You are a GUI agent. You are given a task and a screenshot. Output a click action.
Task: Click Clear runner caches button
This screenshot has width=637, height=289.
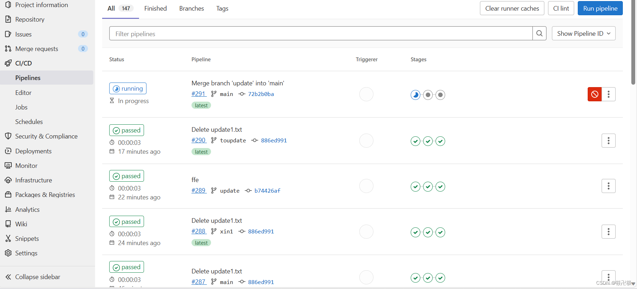coord(512,8)
